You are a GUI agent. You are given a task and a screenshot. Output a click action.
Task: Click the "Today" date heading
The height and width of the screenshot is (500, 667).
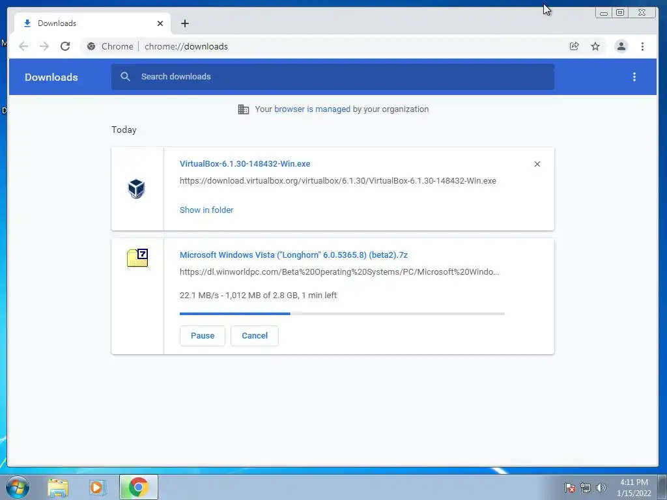pyautogui.click(x=124, y=130)
